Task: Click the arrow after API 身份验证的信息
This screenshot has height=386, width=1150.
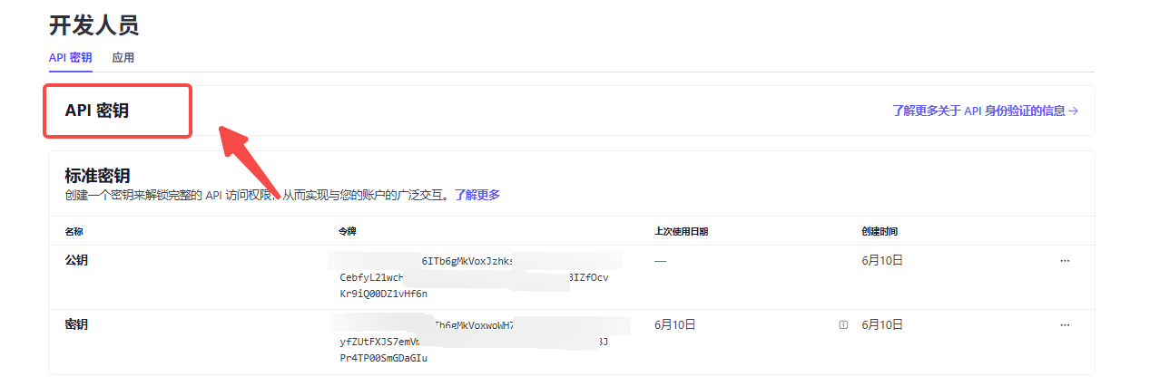Action: [x=1074, y=111]
